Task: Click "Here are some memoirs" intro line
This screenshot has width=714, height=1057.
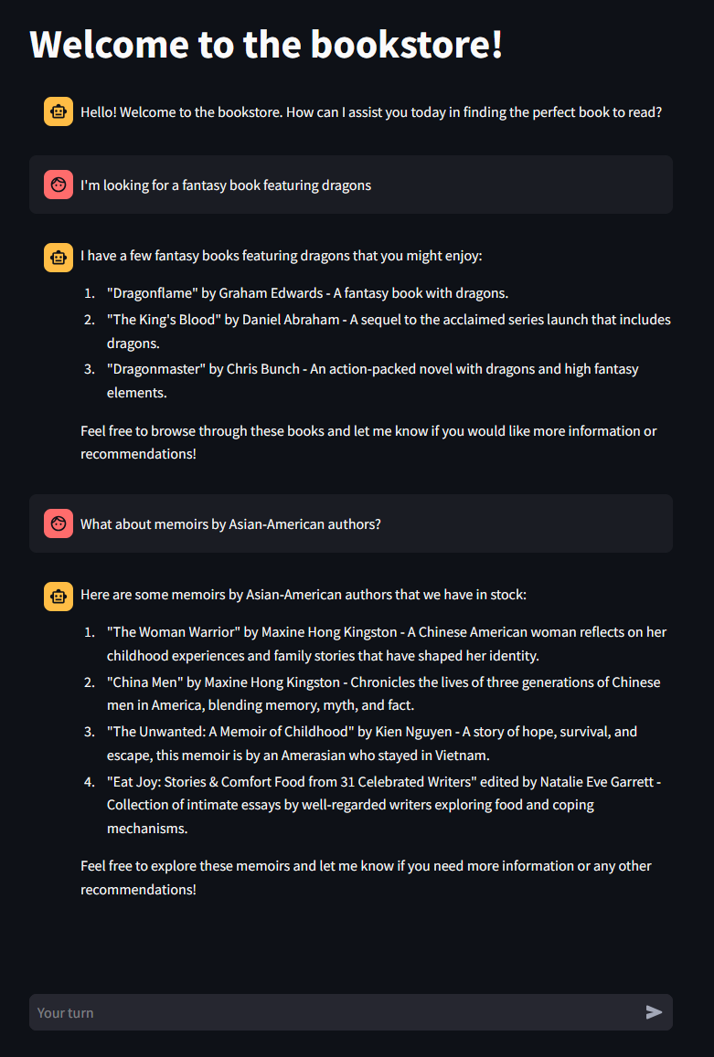Action: tap(303, 595)
